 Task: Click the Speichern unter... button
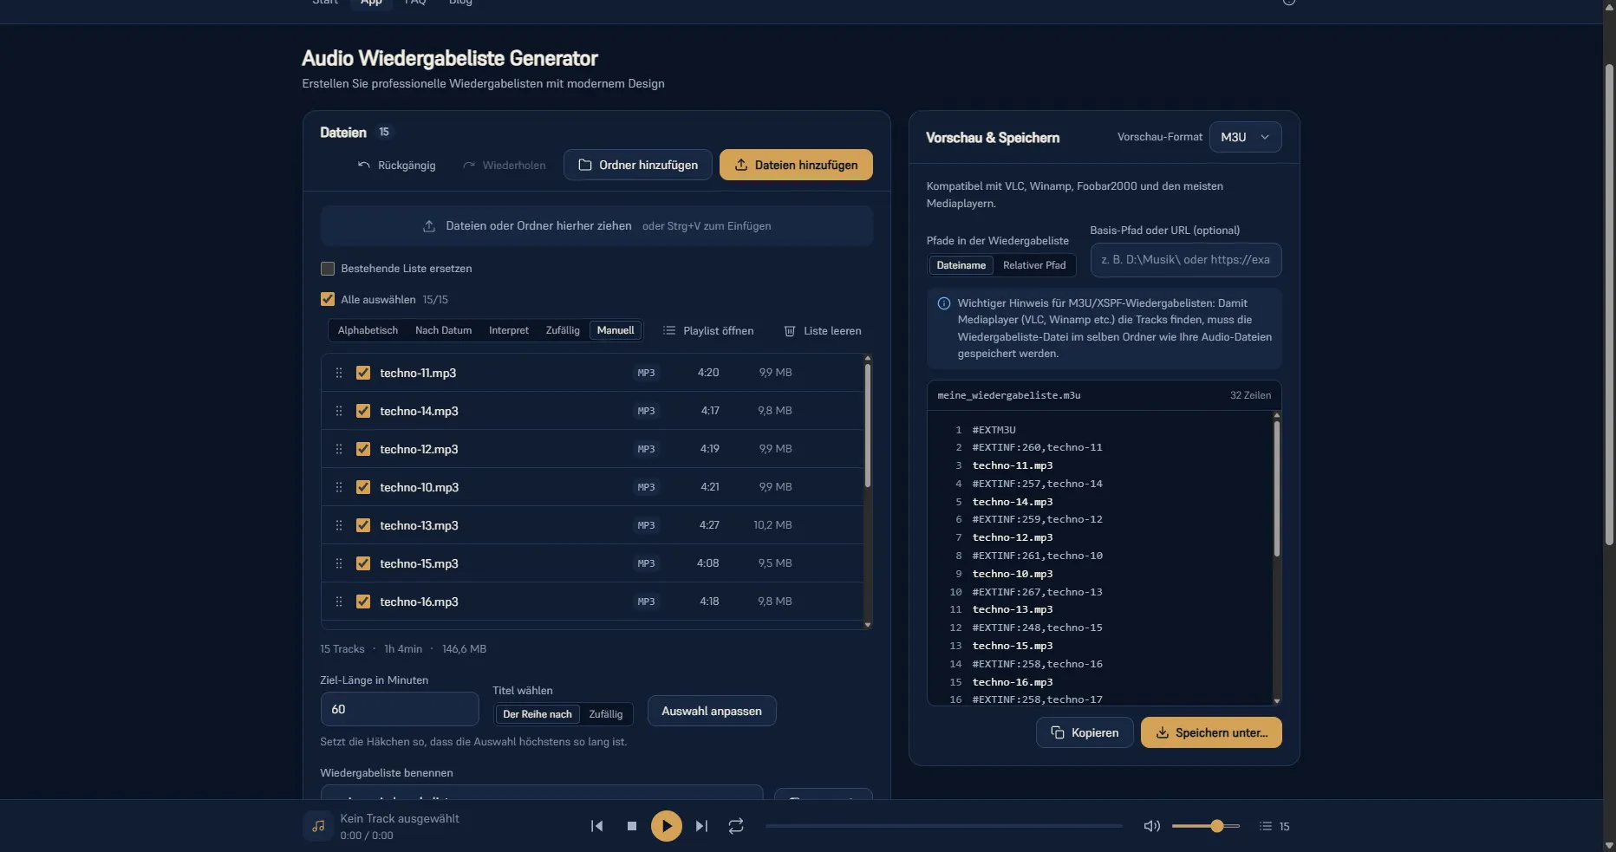[x=1211, y=732]
